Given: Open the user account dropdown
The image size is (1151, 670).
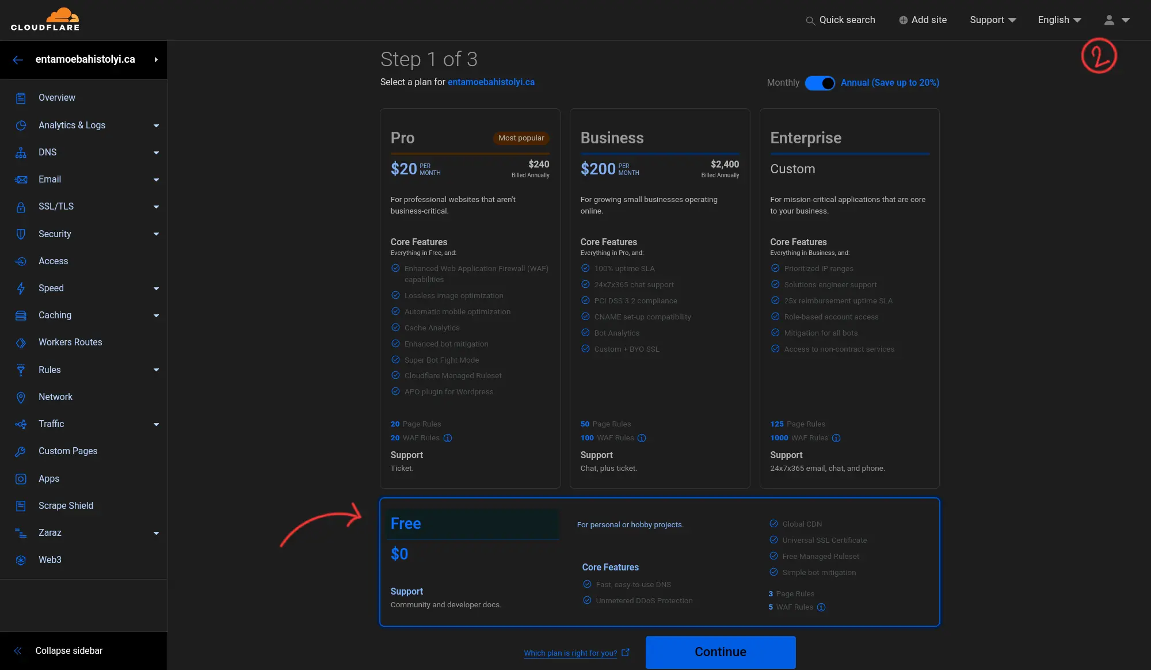Looking at the screenshot, I should pyautogui.click(x=1117, y=20).
